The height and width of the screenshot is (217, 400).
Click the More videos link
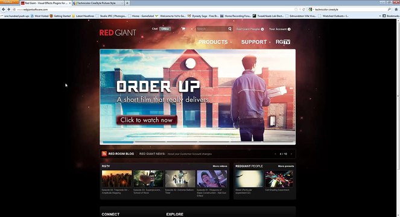pos(220,166)
